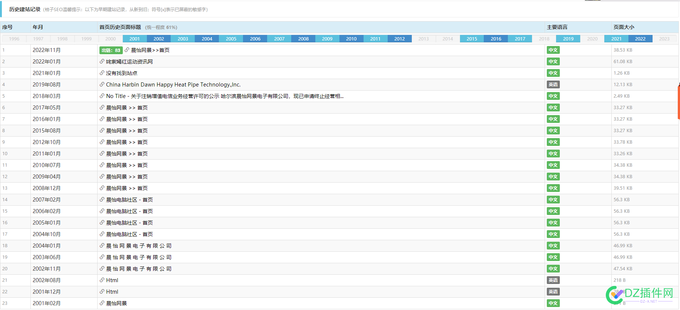Viewport: 680px width, 310px height.
Task: Click link icon in 2004年10月 row
Action: click(x=102, y=234)
